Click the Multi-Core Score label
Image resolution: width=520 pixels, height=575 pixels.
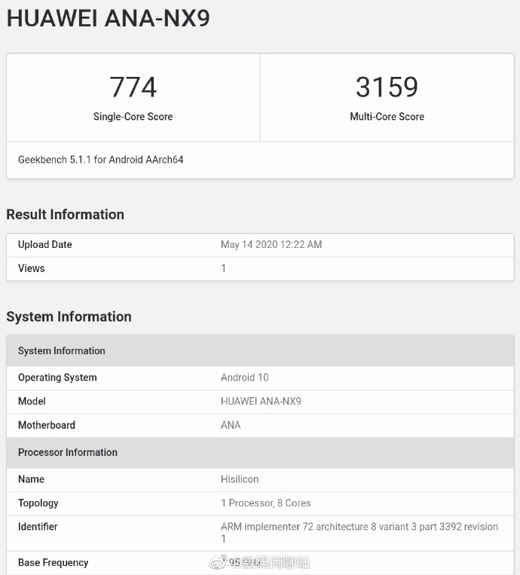pos(387,117)
